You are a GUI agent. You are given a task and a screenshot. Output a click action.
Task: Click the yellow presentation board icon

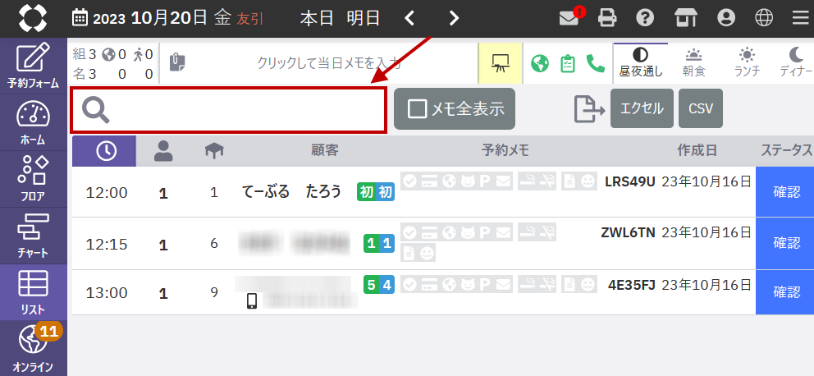(501, 63)
